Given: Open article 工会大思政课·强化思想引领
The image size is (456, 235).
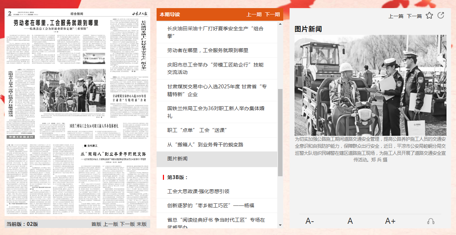Looking at the screenshot, I should pos(198,191).
